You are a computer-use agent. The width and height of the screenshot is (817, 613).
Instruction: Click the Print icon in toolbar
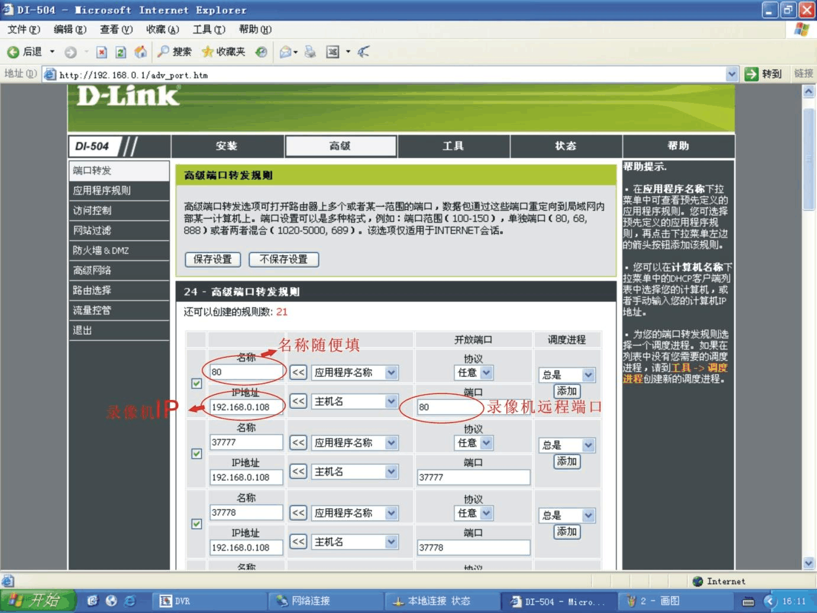tap(310, 52)
